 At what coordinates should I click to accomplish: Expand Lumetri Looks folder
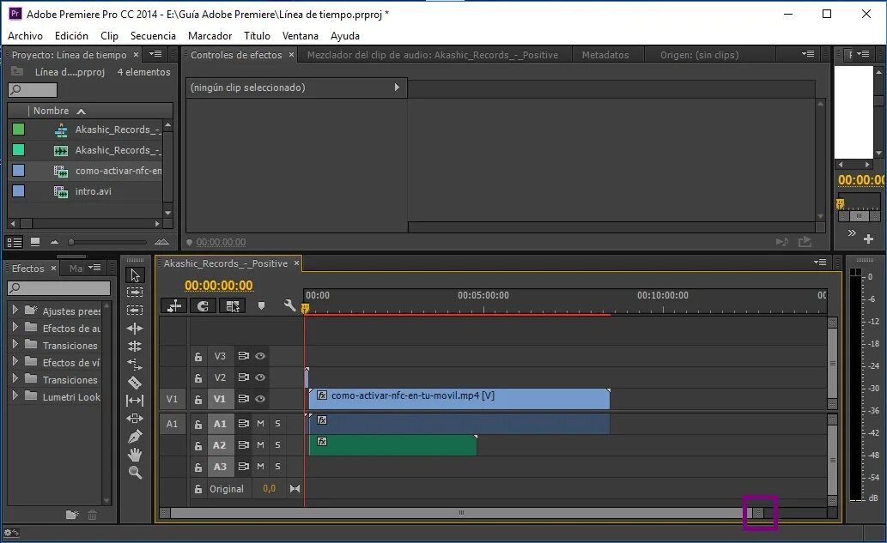15,396
